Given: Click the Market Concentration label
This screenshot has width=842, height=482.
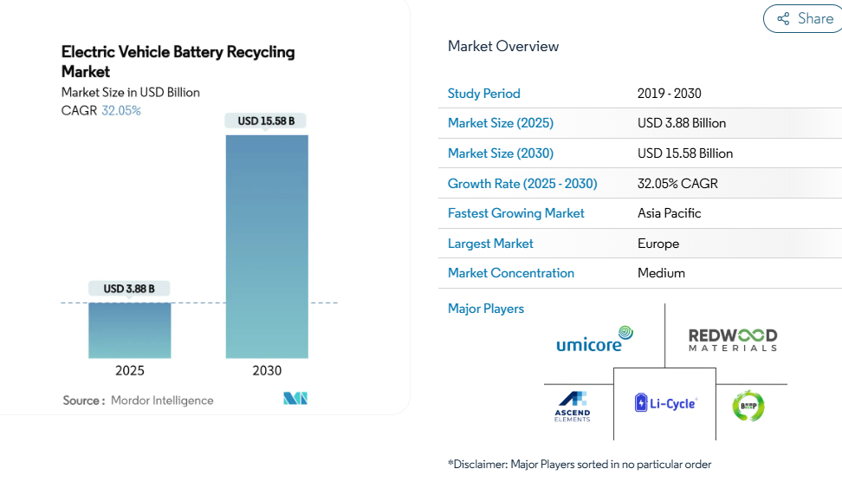Looking at the screenshot, I should [x=510, y=273].
